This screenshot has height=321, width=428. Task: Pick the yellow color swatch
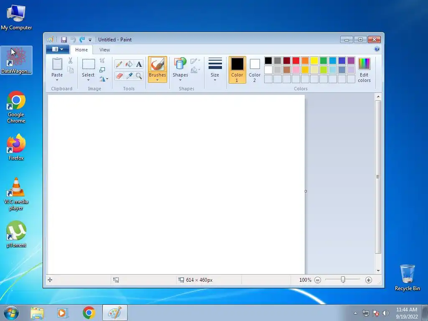click(x=314, y=61)
